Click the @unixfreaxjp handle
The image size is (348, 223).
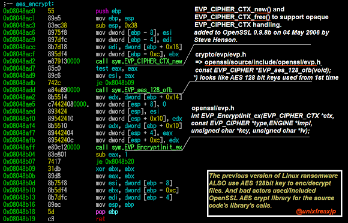[x=316, y=212]
